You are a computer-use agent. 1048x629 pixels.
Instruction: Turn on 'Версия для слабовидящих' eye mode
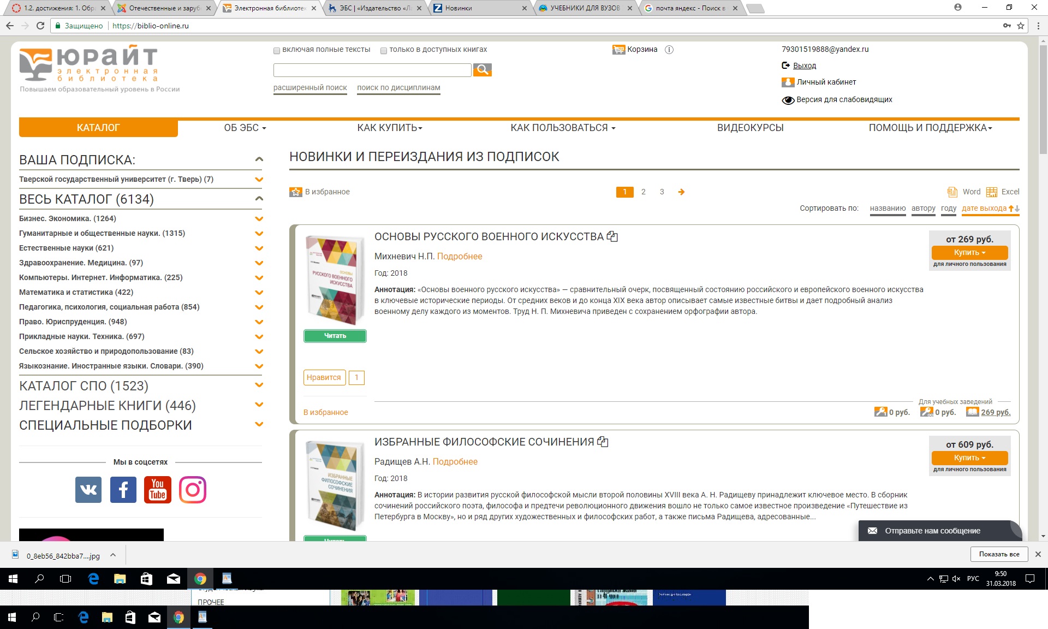(x=788, y=100)
